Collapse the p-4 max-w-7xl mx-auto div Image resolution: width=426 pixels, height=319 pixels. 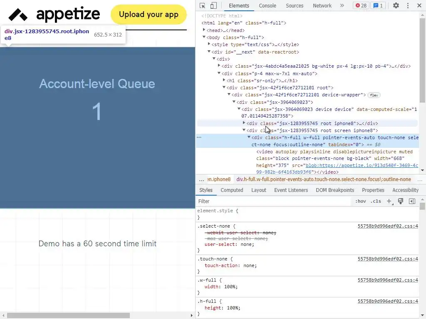coord(219,73)
